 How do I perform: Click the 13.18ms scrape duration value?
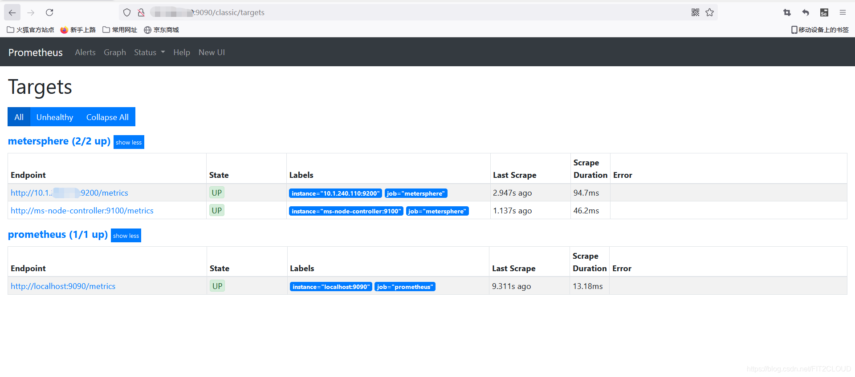pos(588,286)
